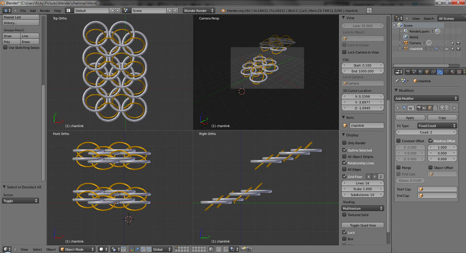Open the Add menu in info header
The width and height of the screenshot is (466, 253).
(33, 10)
